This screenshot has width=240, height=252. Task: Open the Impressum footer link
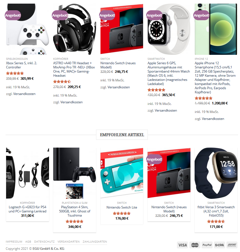tap(14, 241)
